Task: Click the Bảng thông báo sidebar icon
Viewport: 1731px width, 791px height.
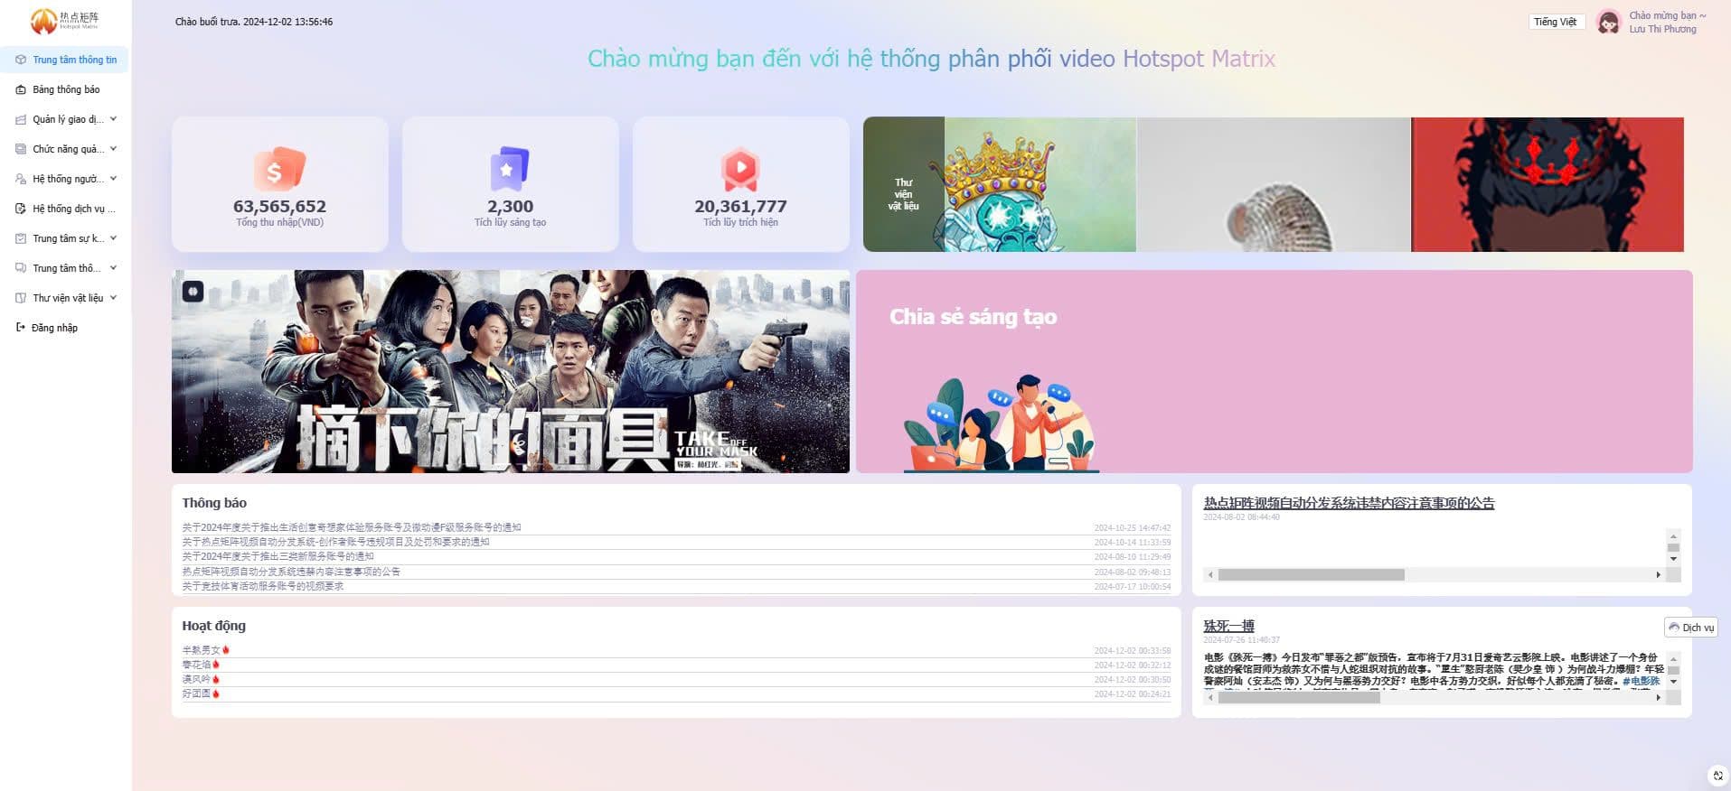Action: (x=21, y=89)
